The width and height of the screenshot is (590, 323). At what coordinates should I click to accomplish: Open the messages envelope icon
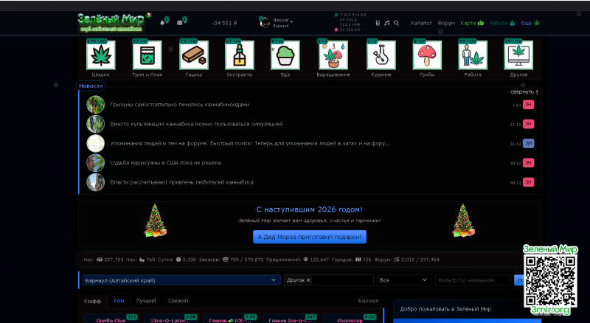[180, 23]
